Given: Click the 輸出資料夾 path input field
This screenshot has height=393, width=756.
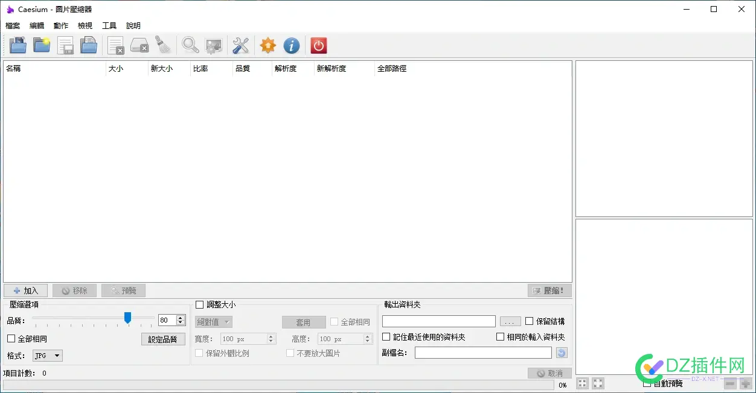Looking at the screenshot, I should pyautogui.click(x=438, y=321).
